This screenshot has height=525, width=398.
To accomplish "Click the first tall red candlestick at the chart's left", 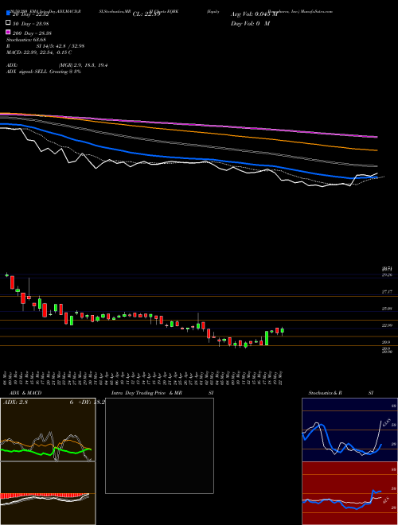I will pos(13,282).
